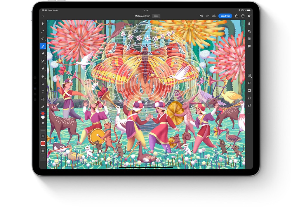Toggle the layer properties panel
This screenshot has width=292, height=211.
coord(249,39)
